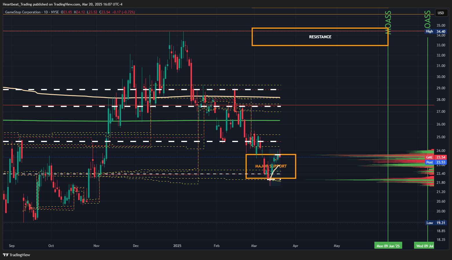Click the open value O23.65
Image resolution: width=452 pixels, height=260 pixels.
pyautogui.click(x=66, y=12)
